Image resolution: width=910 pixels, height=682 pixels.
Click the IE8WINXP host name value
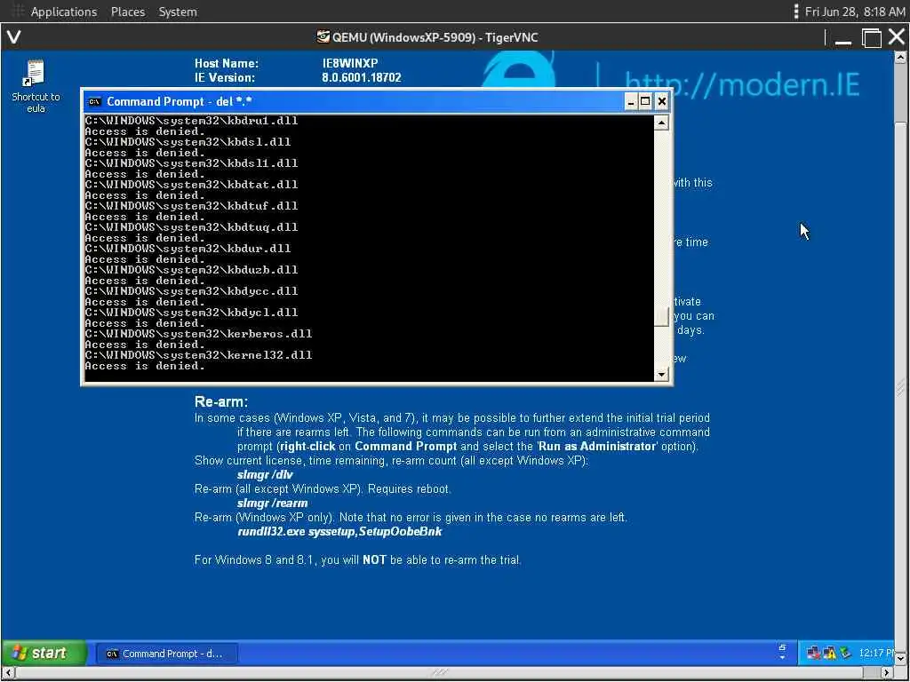tap(350, 63)
